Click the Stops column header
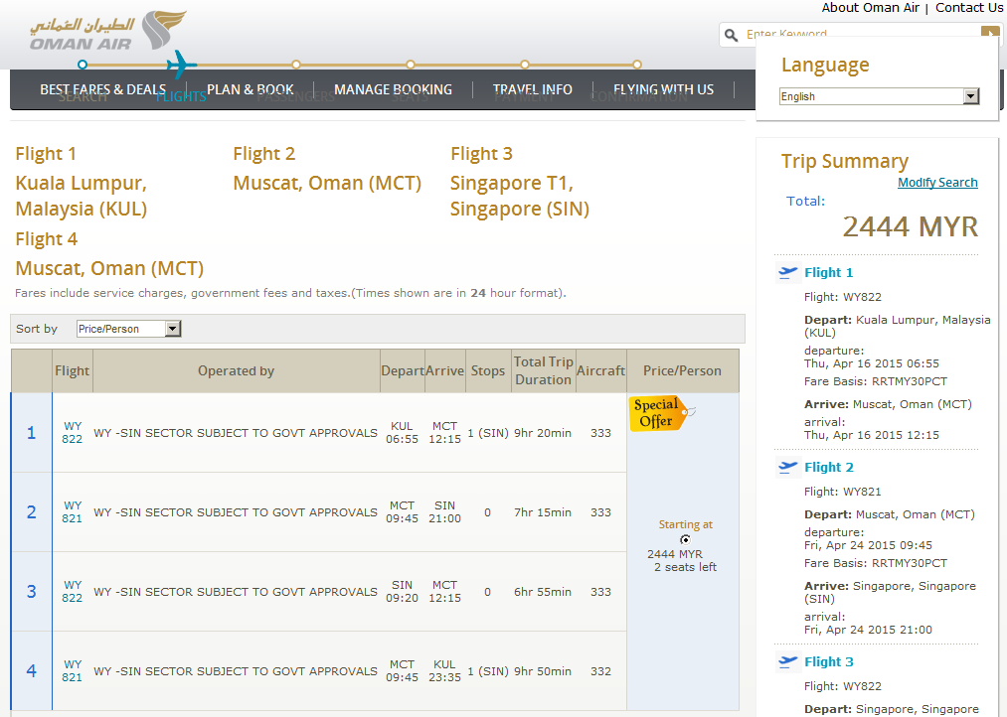This screenshot has height=717, width=1007. pos(488,370)
